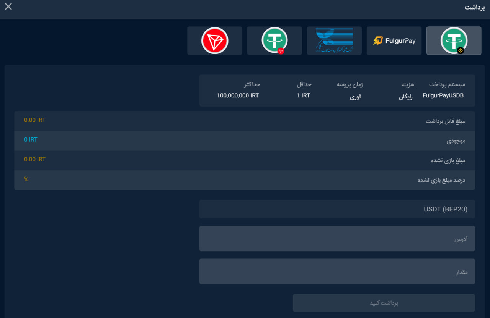Screen dimensions: 490x318
Task: Click the برداشت dialog title
Action: point(475,8)
